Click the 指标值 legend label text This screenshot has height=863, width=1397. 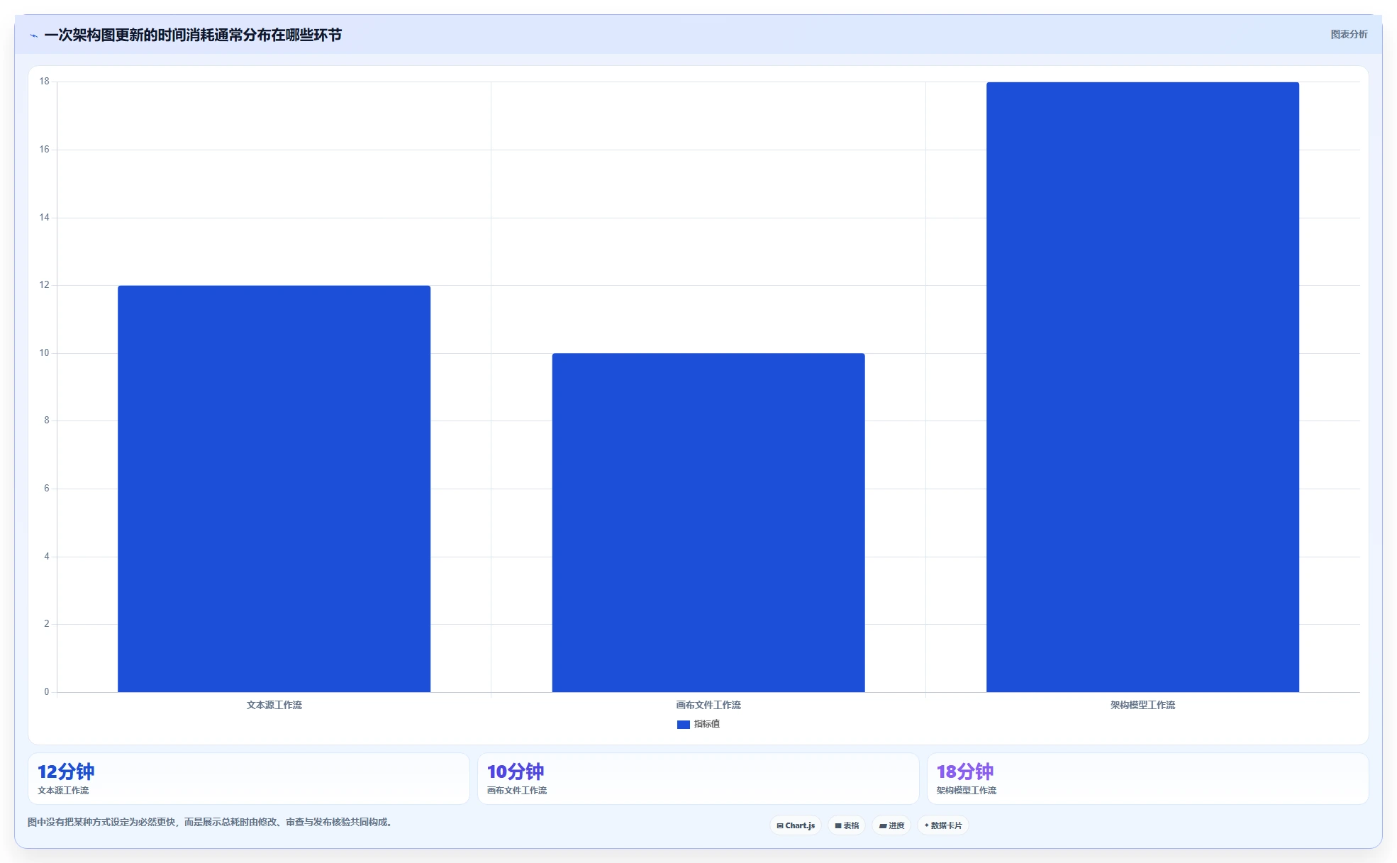[x=707, y=724]
